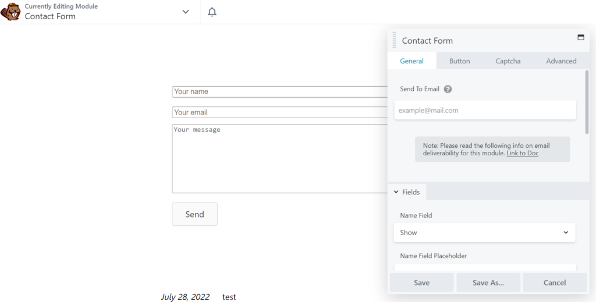Image resolution: width=596 pixels, height=302 pixels.
Task: Open the notifications bell
Action: [x=212, y=12]
